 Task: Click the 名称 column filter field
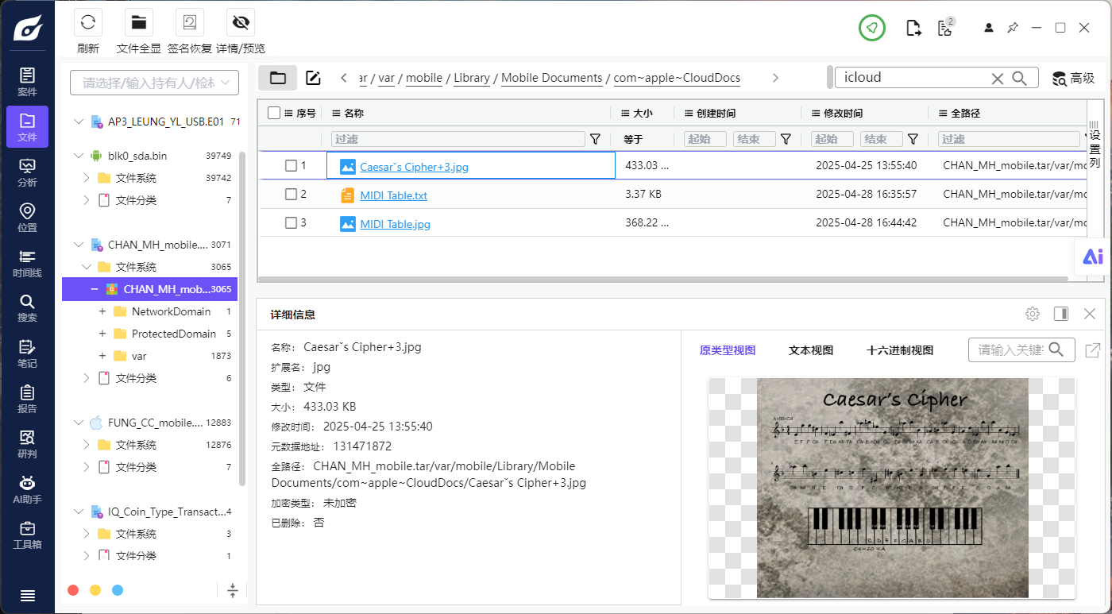tap(458, 139)
